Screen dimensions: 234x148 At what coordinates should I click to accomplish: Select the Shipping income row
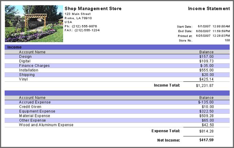point(117,75)
